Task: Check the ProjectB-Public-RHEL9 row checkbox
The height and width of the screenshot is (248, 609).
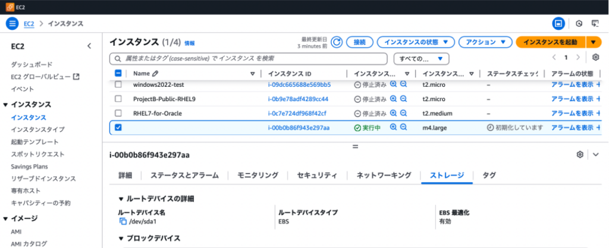Action: 118,99
